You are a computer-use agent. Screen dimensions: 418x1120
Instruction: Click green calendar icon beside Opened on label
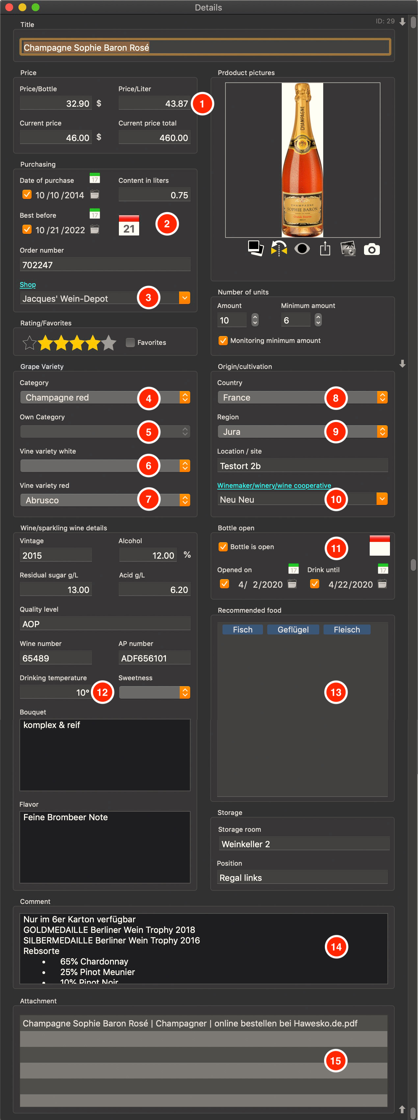pyautogui.click(x=293, y=568)
